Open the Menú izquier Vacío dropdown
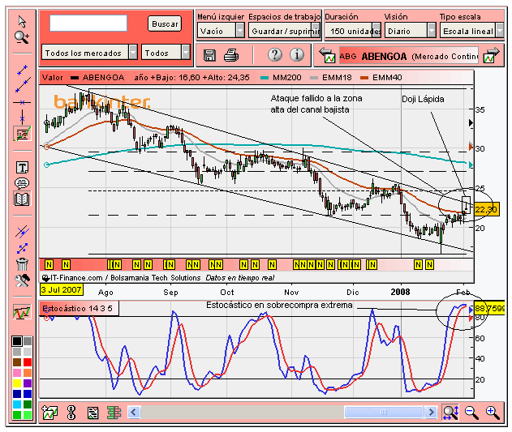Image resolution: width=512 pixels, height=432 pixels. (x=221, y=31)
